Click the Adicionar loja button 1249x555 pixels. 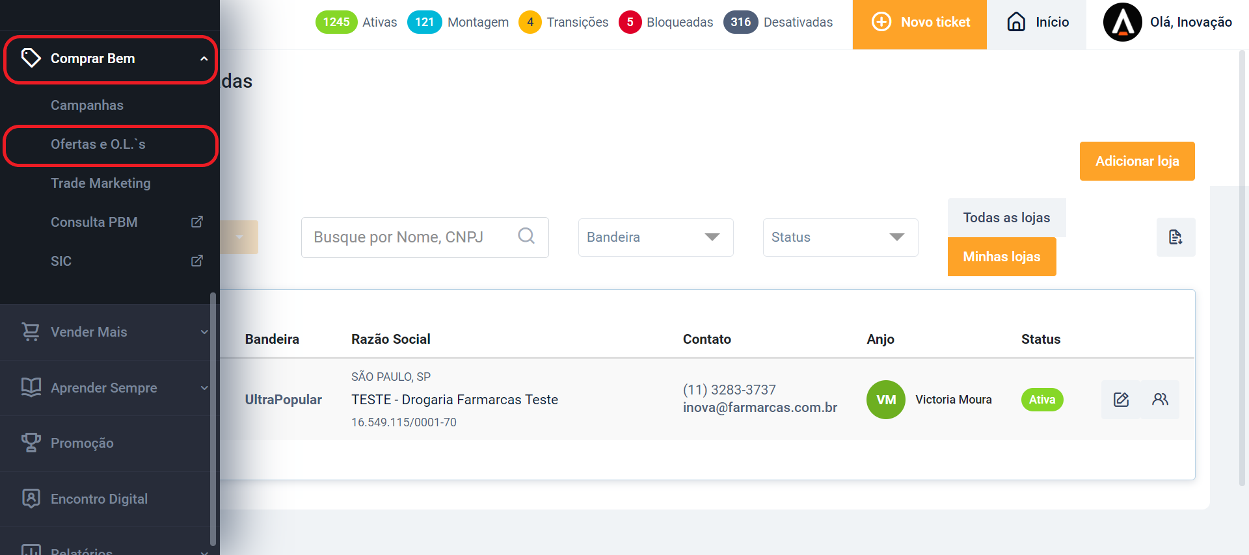tap(1136, 161)
